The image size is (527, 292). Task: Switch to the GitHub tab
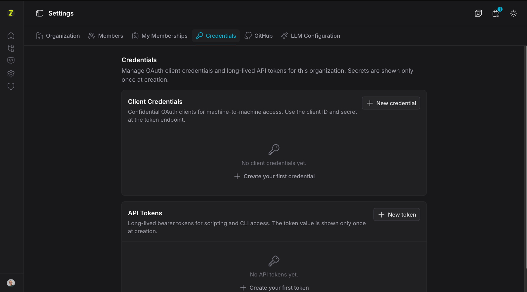point(259,36)
